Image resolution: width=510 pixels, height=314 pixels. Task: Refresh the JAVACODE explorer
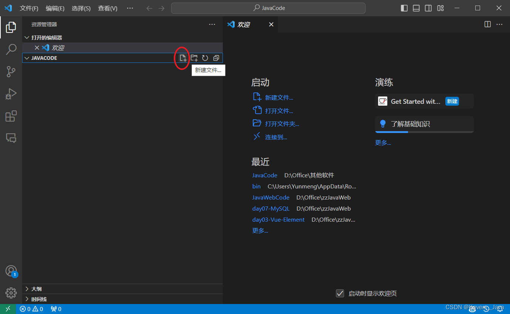pyautogui.click(x=205, y=58)
